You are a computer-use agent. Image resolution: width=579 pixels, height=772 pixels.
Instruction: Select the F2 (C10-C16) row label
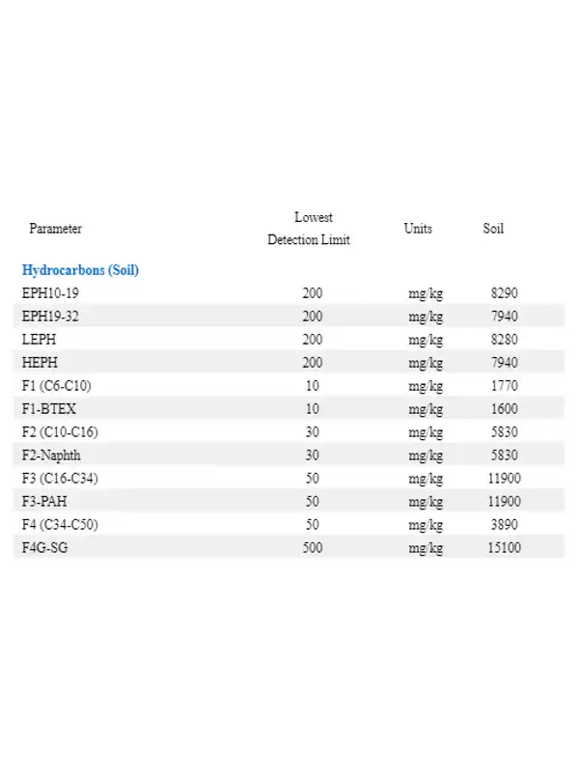click(60, 432)
